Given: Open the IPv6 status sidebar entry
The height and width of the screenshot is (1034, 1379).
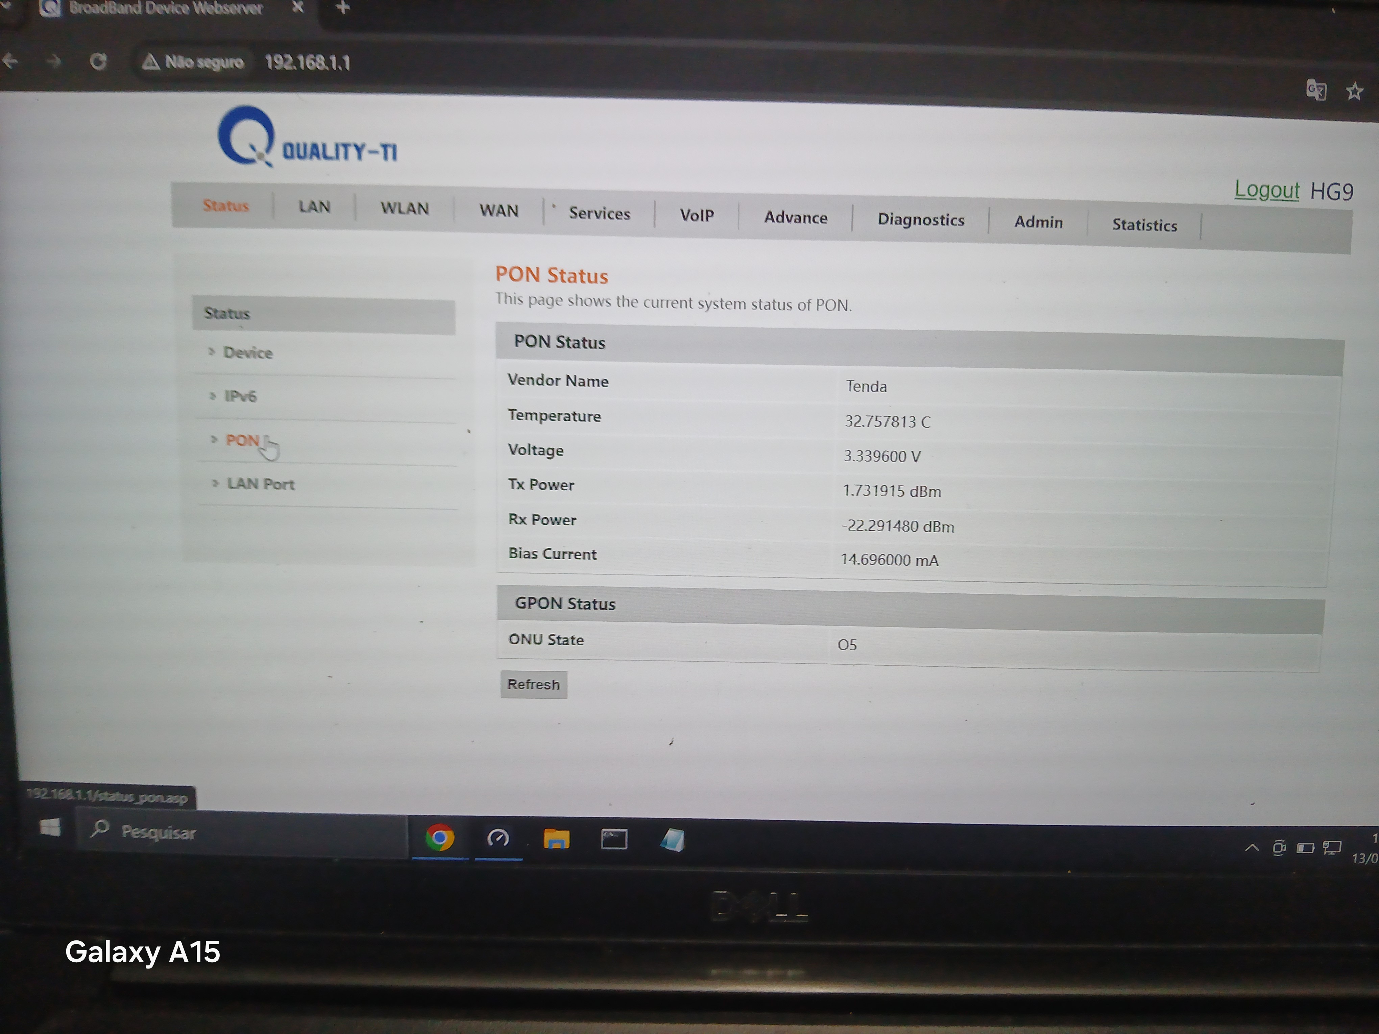Looking at the screenshot, I should (240, 396).
